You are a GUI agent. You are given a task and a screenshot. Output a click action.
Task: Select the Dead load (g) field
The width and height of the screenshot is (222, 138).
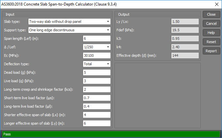97,72
